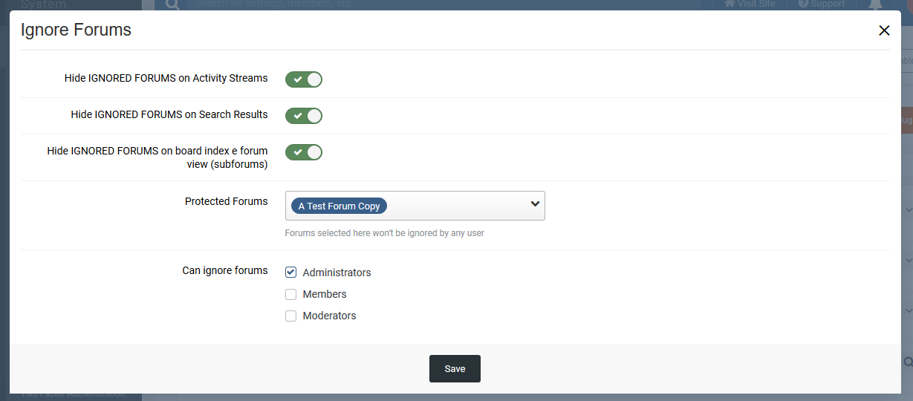The width and height of the screenshot is (913, 401).
Task: Click the Moderators label text
Action: [x=329, y=316]
